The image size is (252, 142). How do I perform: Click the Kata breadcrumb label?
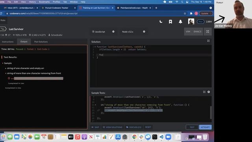[3, 20]
